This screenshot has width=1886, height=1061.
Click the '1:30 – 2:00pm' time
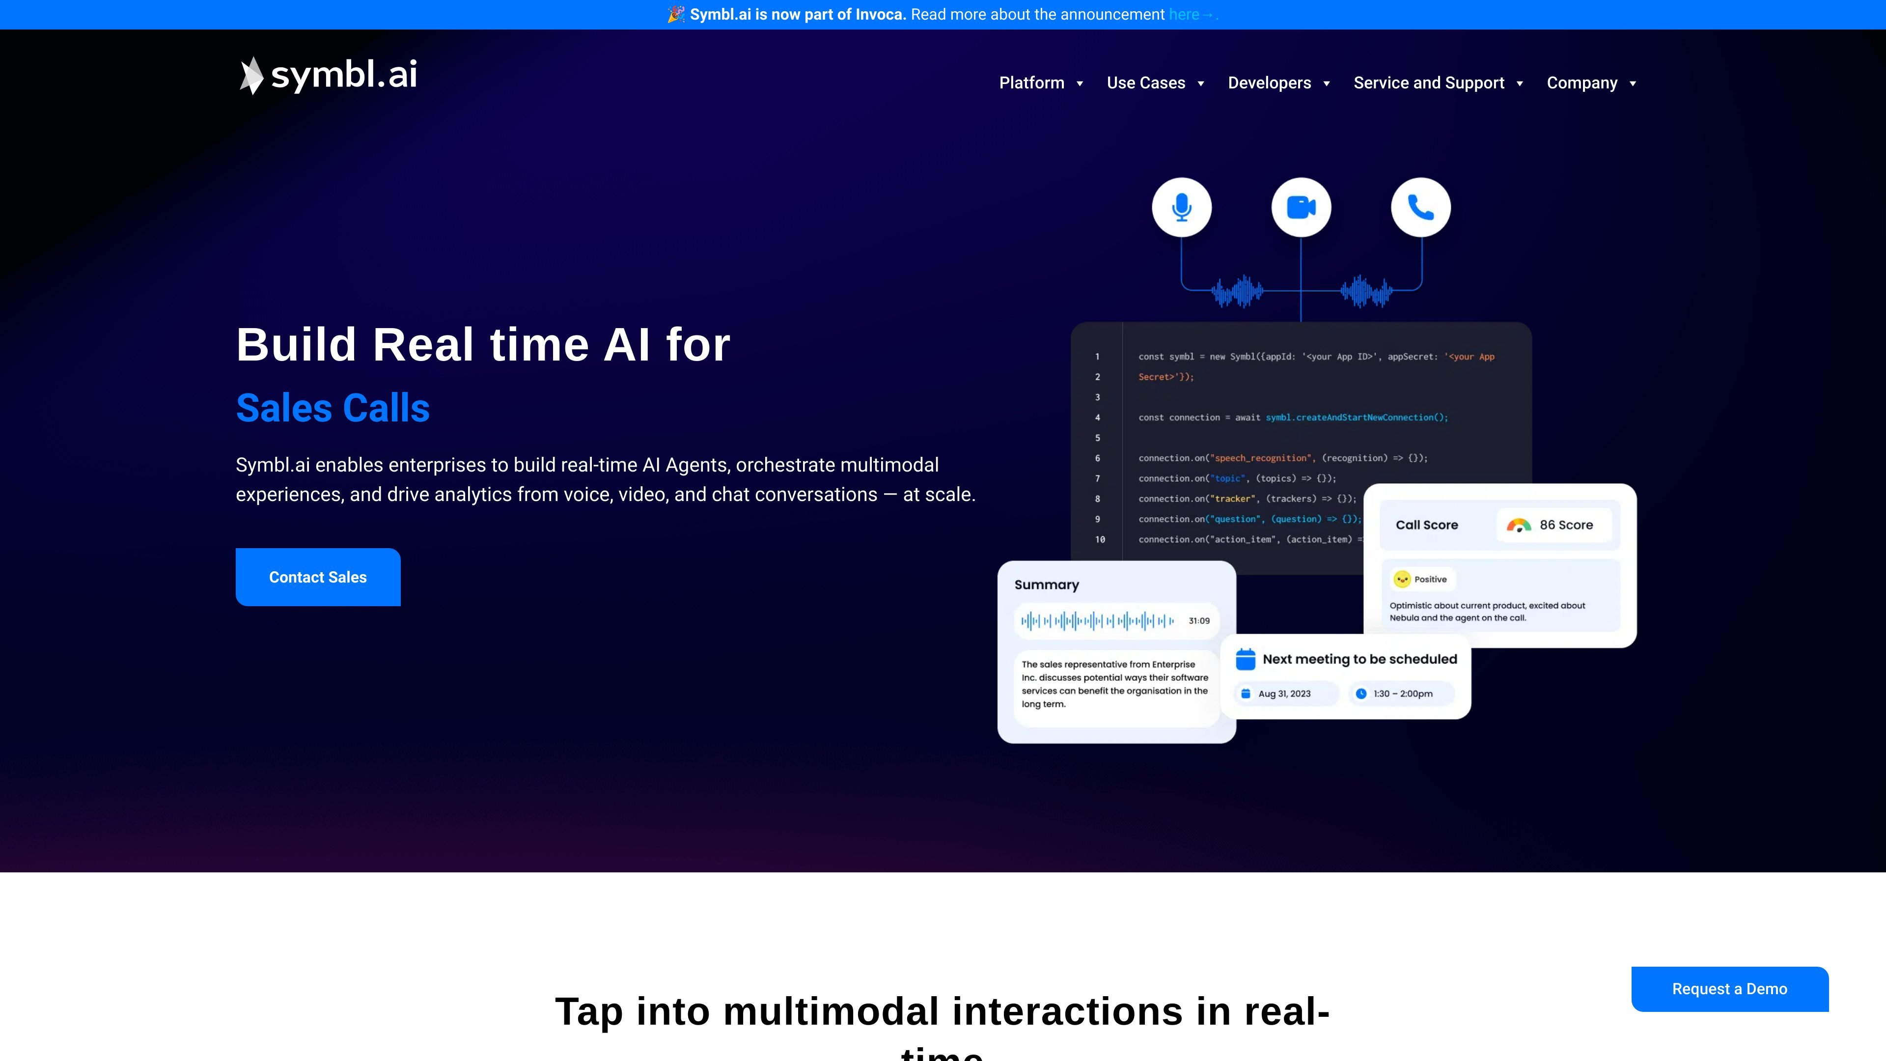coord(1403,694)
